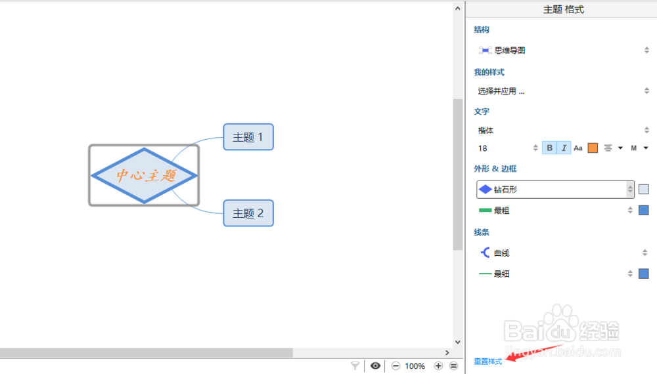Click the text alignment icon
Viewport: 657px width, 374px height.
[x=608, y=148]
